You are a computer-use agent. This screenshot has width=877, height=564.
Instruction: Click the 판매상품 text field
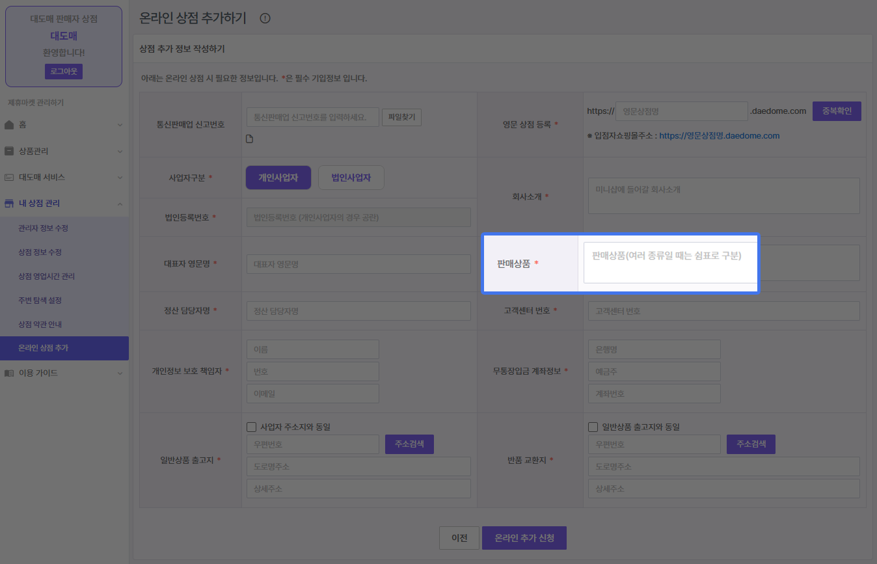(670, 263)
